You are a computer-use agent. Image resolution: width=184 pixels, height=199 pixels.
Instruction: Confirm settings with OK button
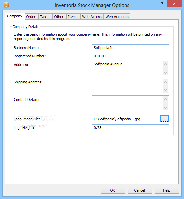click(113, 190)
